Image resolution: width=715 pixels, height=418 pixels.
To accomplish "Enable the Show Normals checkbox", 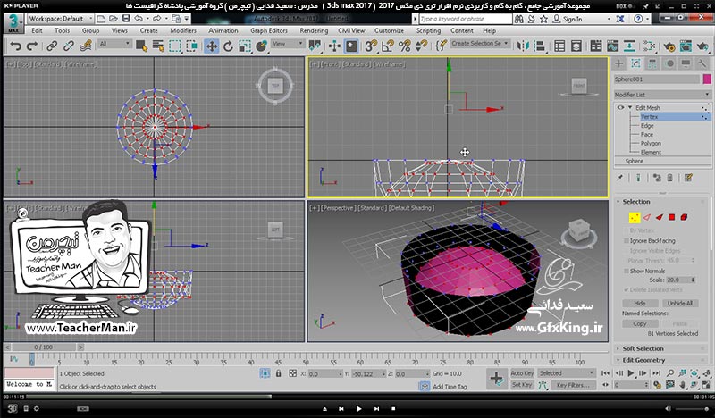I will click(627, 271).
